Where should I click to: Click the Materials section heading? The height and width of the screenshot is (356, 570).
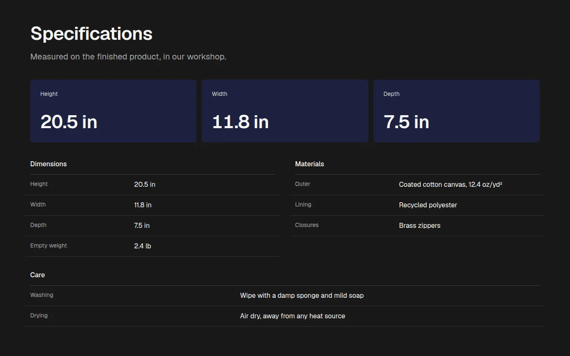[310, 164]
